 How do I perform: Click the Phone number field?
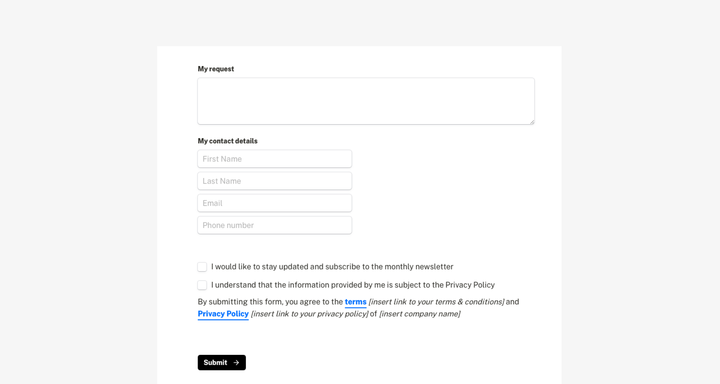[274, 225]
